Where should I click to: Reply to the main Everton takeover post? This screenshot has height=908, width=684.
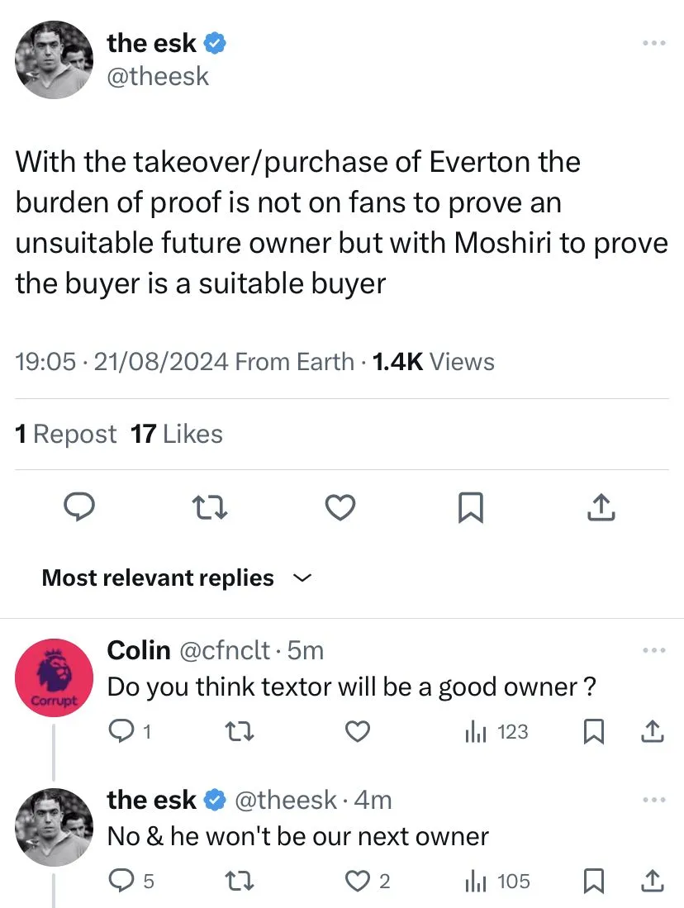pyautogui.click(x=80, y=508)
